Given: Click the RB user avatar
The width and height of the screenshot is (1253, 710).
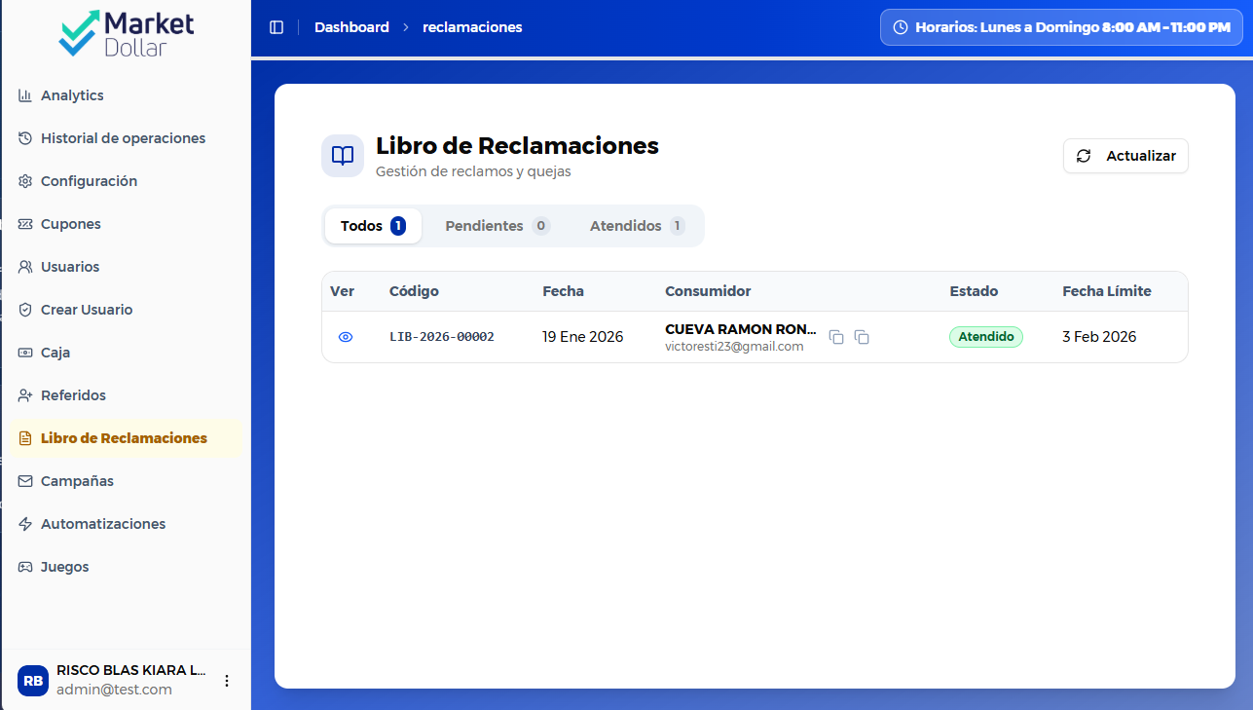Looking at the screenshot, I should coord(33,681).
